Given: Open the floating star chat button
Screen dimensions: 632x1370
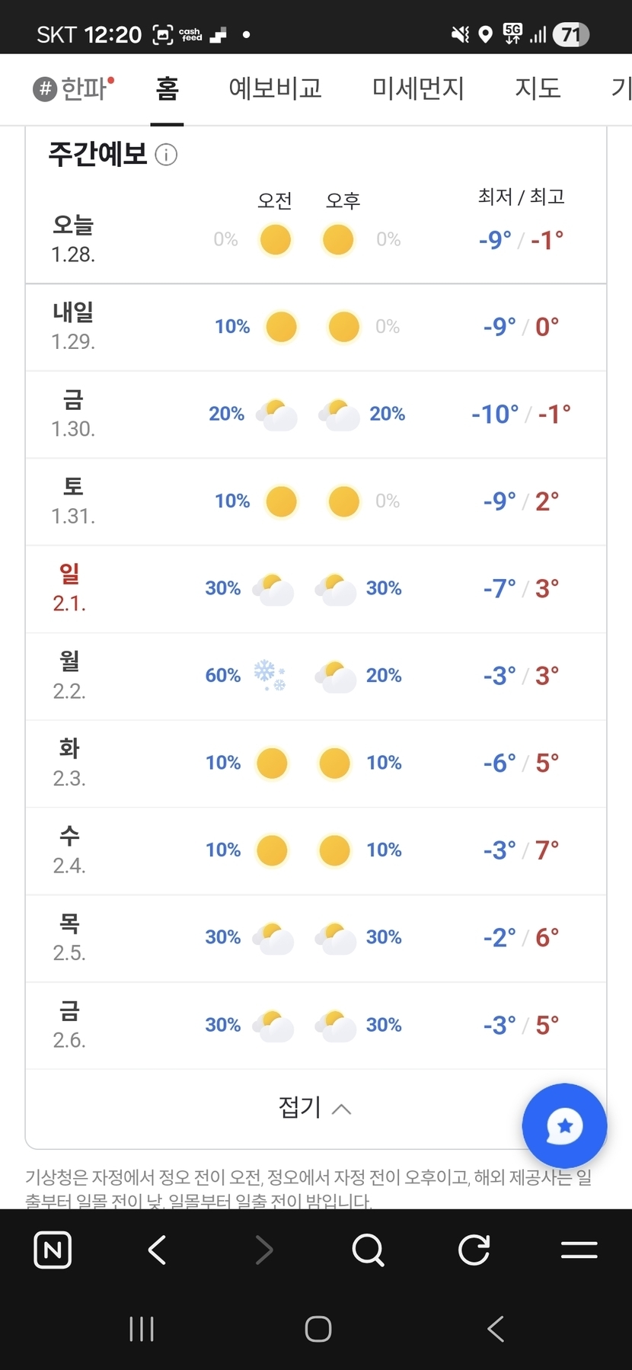Looking at the screenshot, I should tap(564, 1125).
